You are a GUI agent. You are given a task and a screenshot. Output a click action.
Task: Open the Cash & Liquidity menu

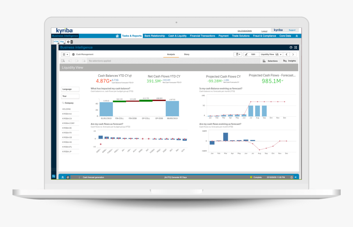click(177, 36)
